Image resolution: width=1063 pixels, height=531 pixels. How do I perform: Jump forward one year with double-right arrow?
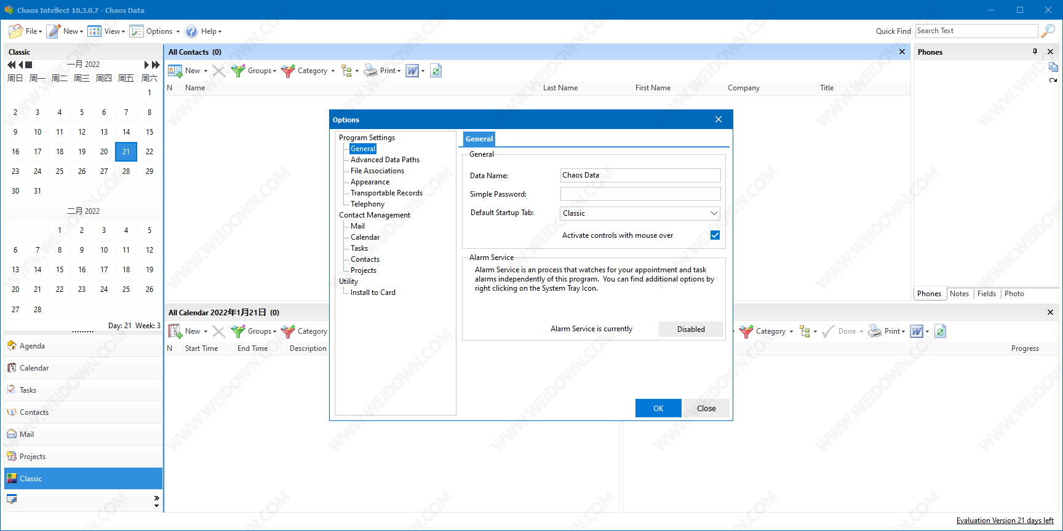tap(156, 65)
